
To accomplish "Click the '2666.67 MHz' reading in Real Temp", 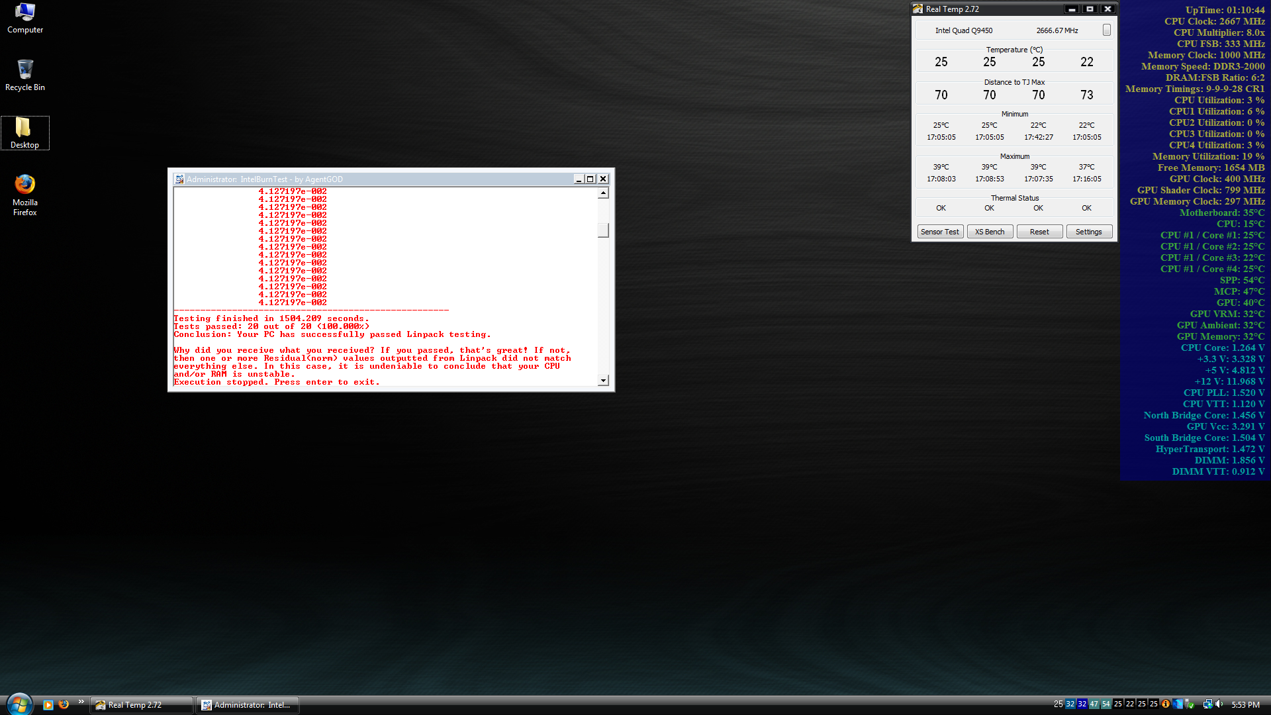I will [x=1057, y=30].
